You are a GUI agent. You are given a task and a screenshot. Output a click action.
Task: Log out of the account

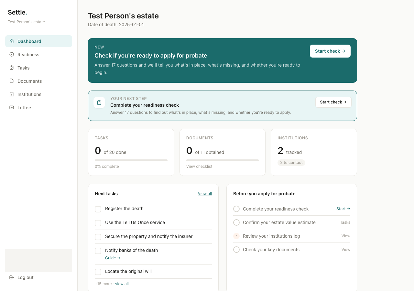(x=38, y=277)
